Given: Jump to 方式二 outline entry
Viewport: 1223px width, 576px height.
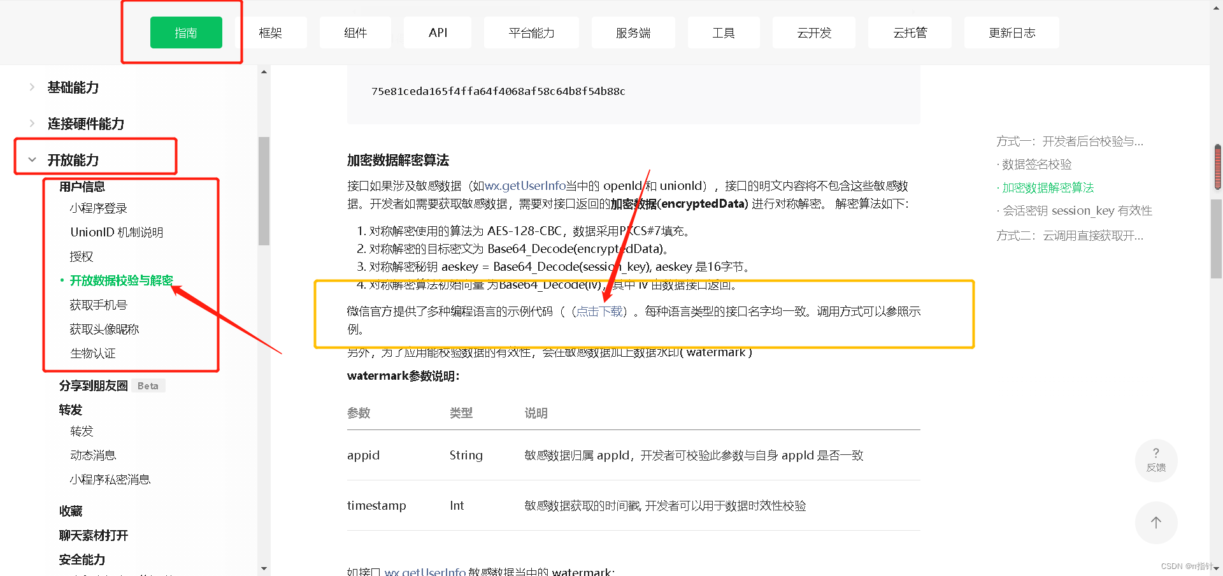Looking at the screenshot, I should click(x=1070, y=236).
